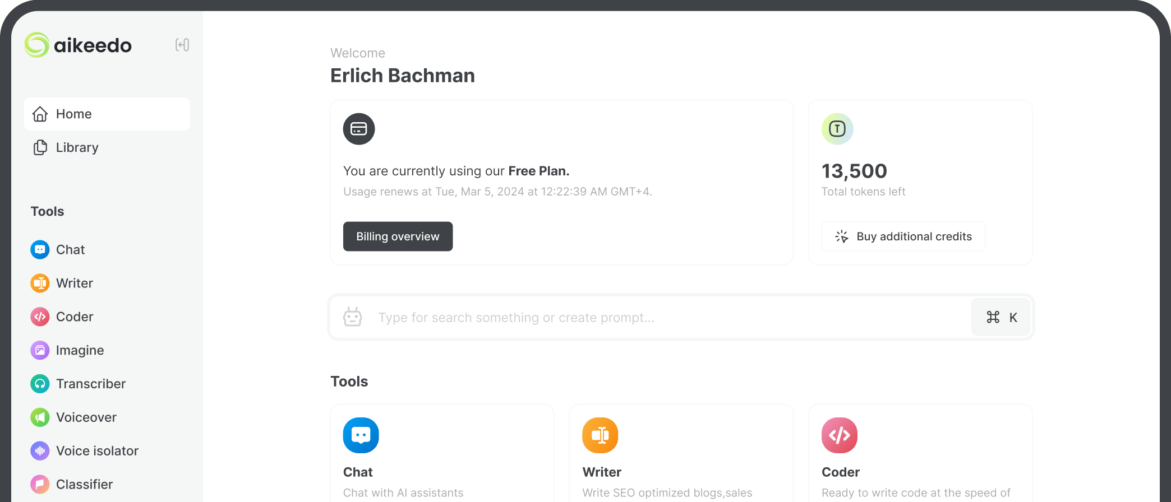Screen dimensions: 1171x502
Task: Open the Classifier tool icon
Action: [40, 485]
